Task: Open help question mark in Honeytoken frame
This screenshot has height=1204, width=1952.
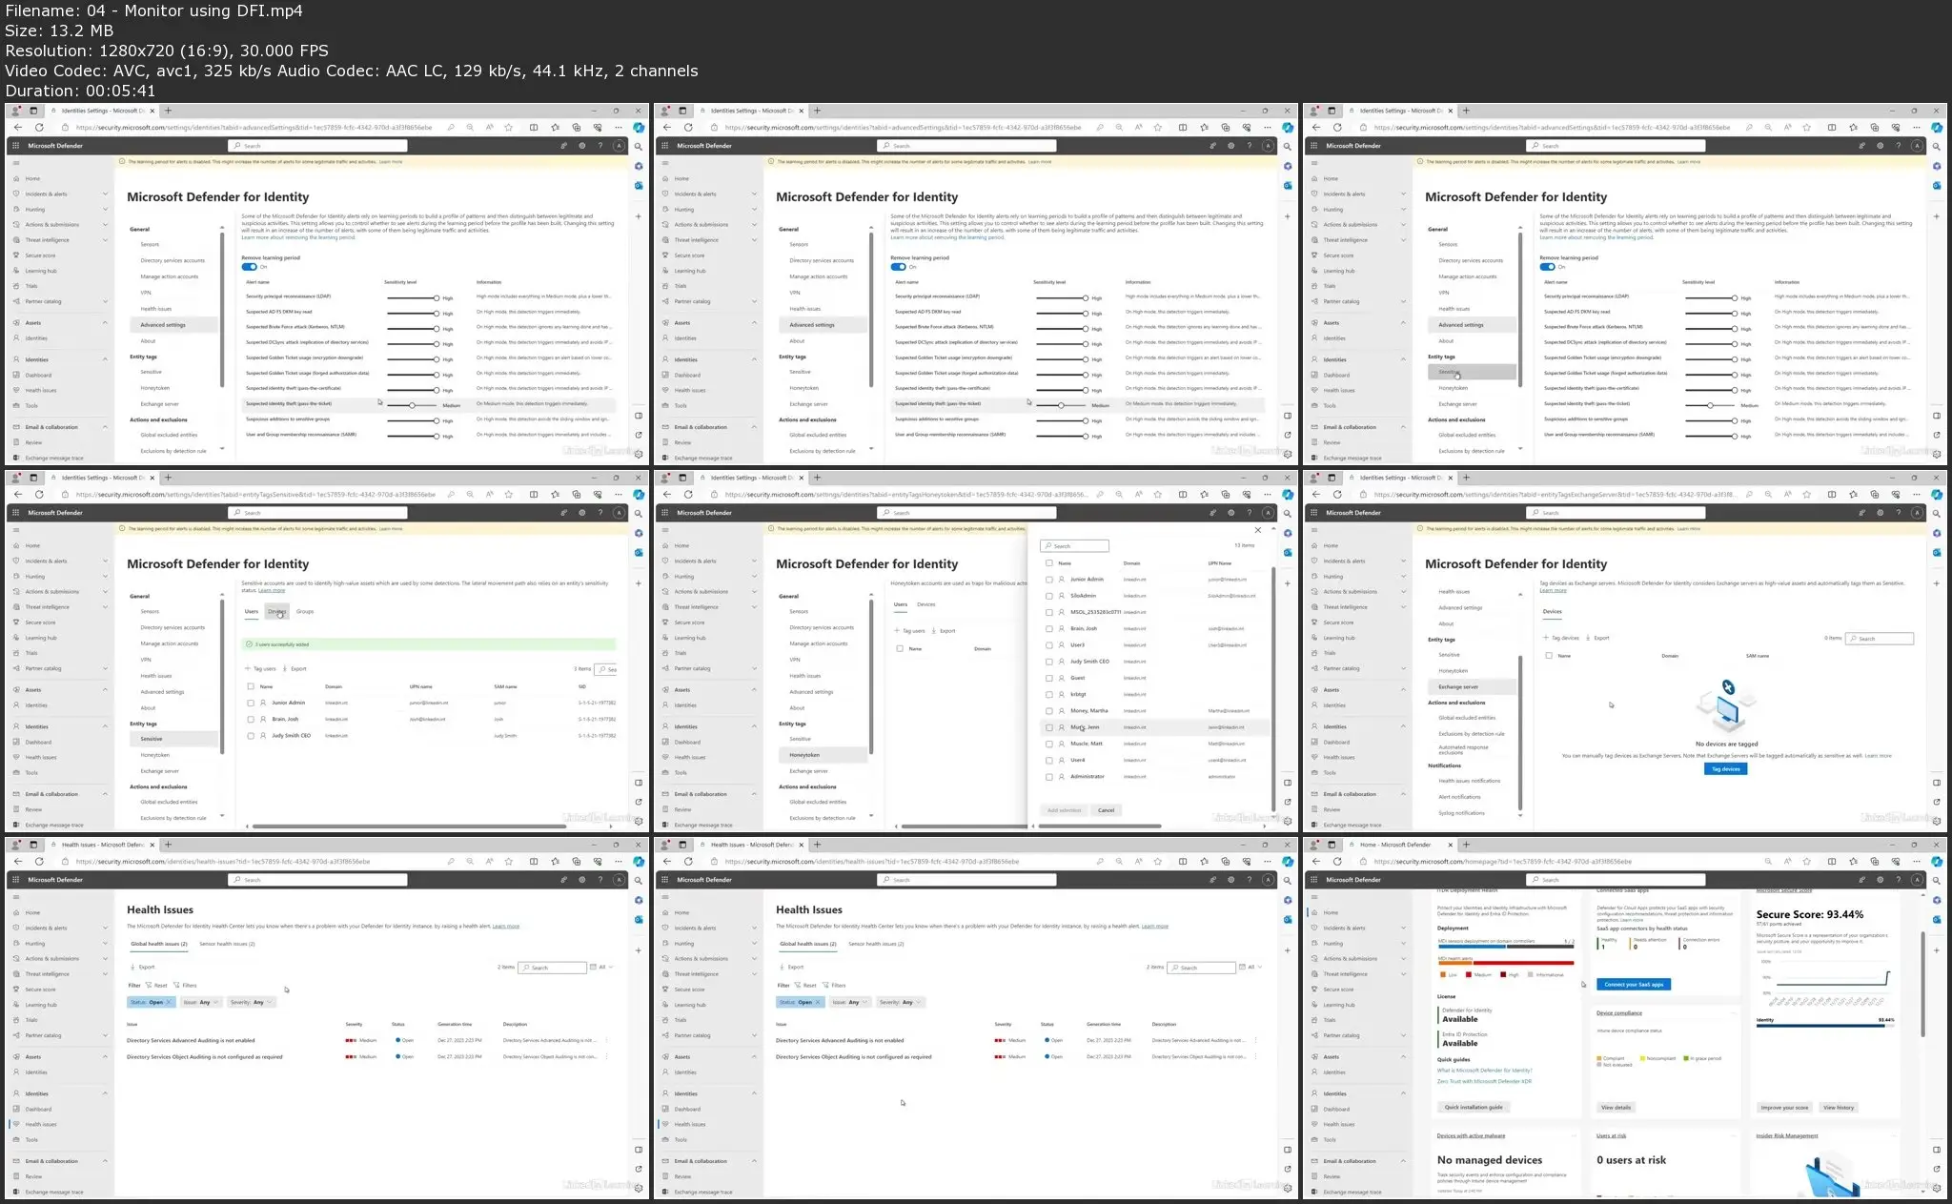Action: coord(1249,513)
